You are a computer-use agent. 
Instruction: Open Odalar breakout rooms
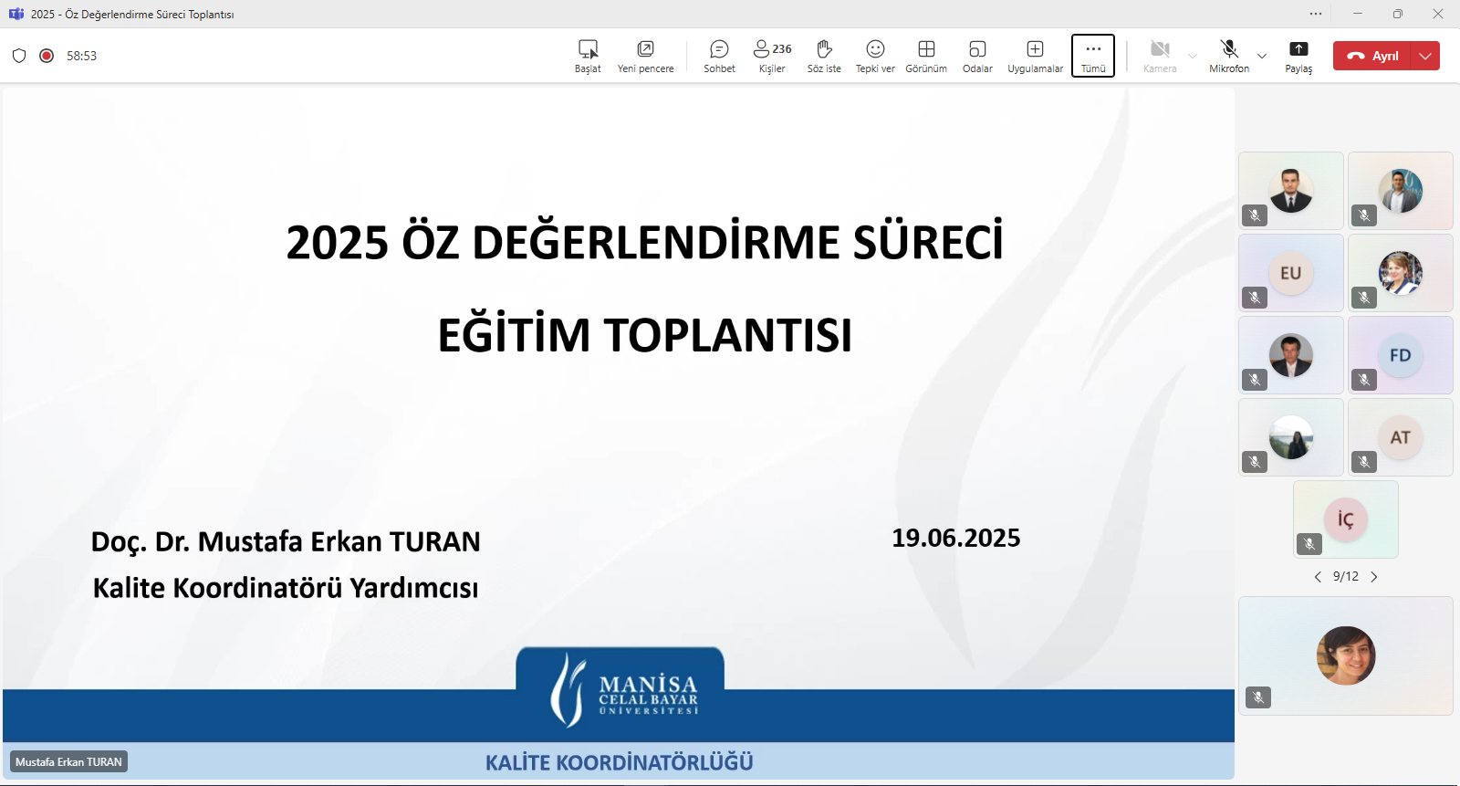click(977, 56)
